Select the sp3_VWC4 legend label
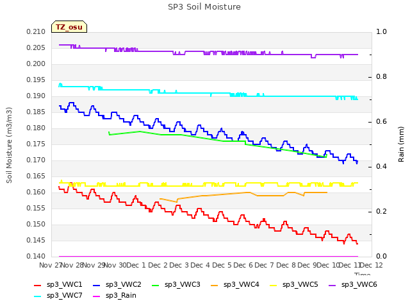The height and width of the screenshot is (308, 410). point(241,285)
